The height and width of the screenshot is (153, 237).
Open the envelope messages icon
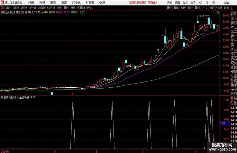coord(214,3)
